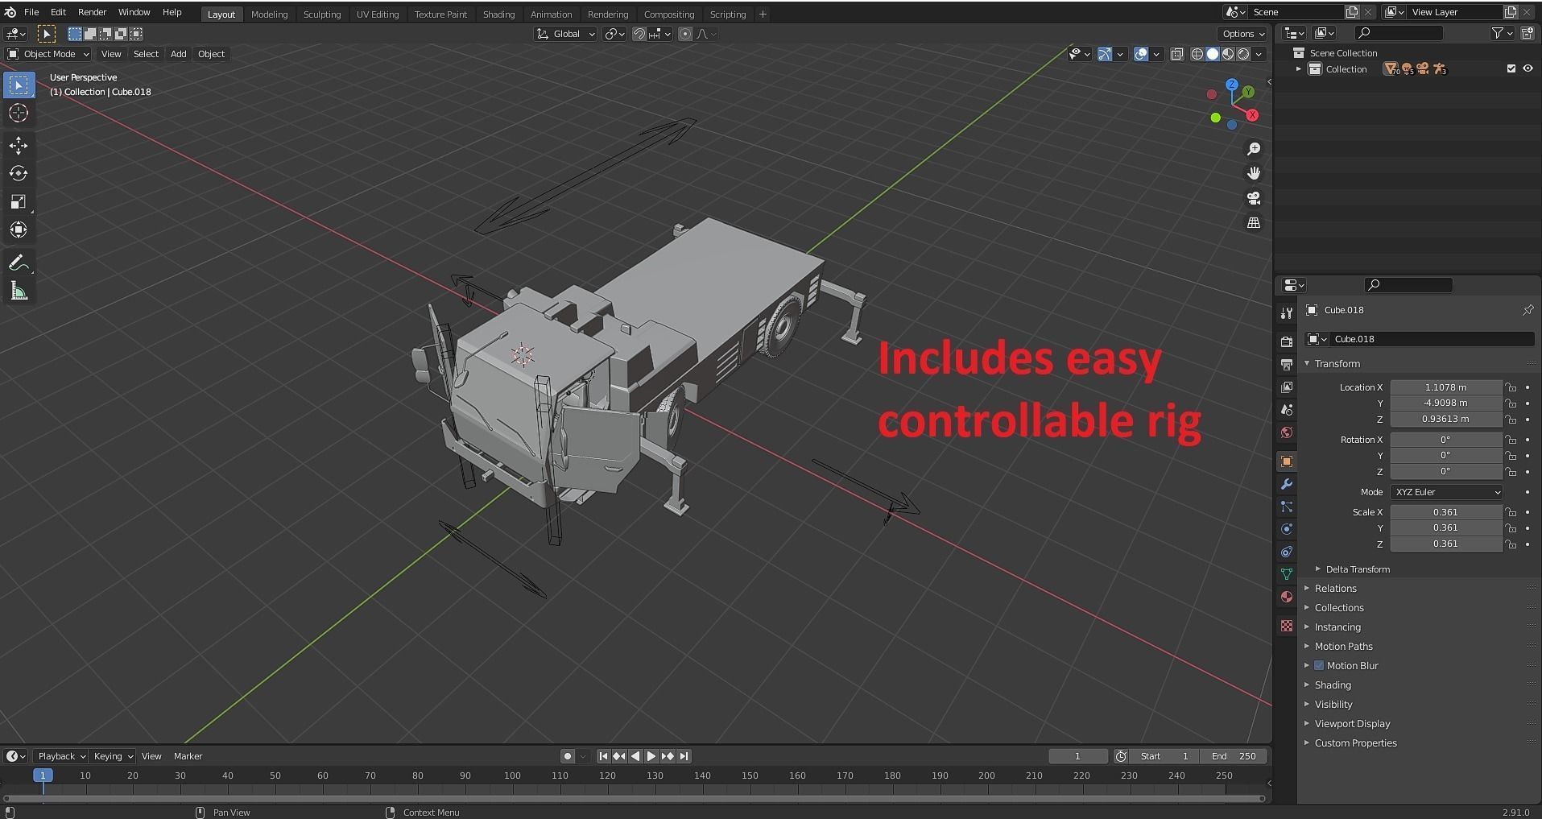Activate the Select Box tool

coord(19,85)
